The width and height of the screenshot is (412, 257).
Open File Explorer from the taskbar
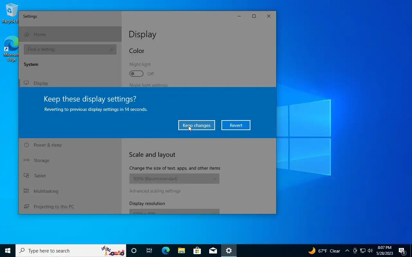tap(181, 251)
